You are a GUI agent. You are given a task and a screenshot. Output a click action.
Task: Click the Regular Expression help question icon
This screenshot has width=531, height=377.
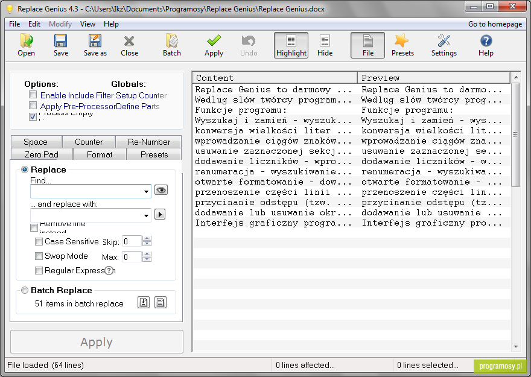click(109, 270)
